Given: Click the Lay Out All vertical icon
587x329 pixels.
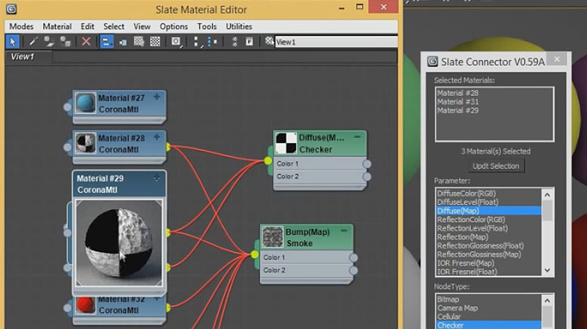Looking at the screenshot, I should click(195, 42).
